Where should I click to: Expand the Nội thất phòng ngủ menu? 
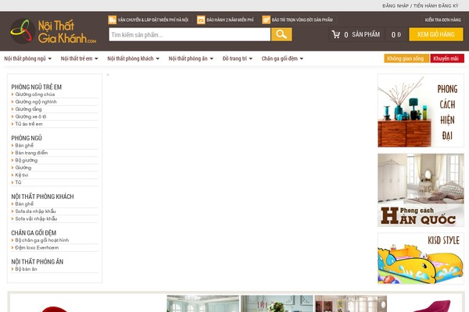[28, 58]
